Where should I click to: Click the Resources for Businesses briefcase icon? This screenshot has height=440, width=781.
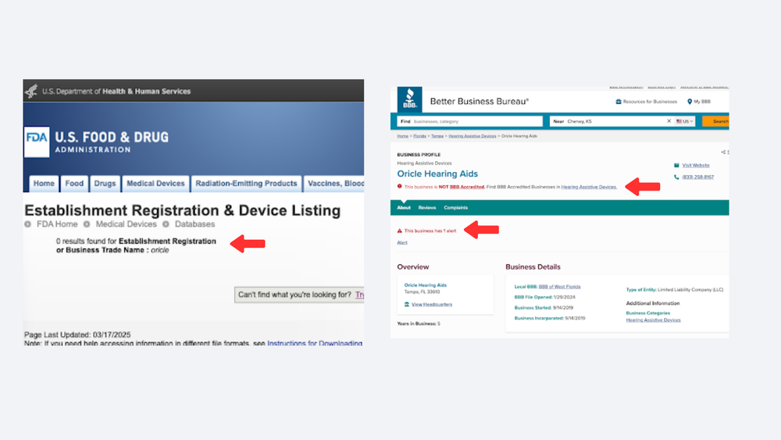click(x=619, y=102)
